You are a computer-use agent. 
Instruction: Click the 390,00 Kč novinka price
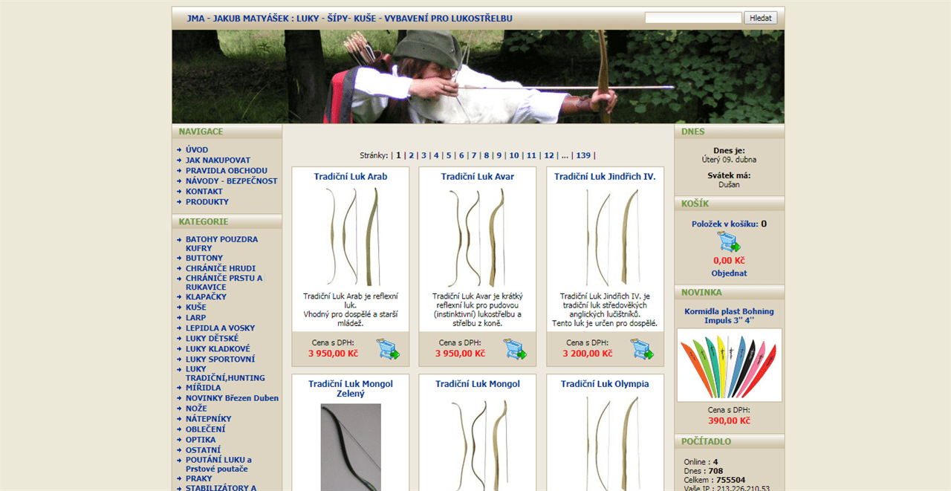(x=729, y=420)
